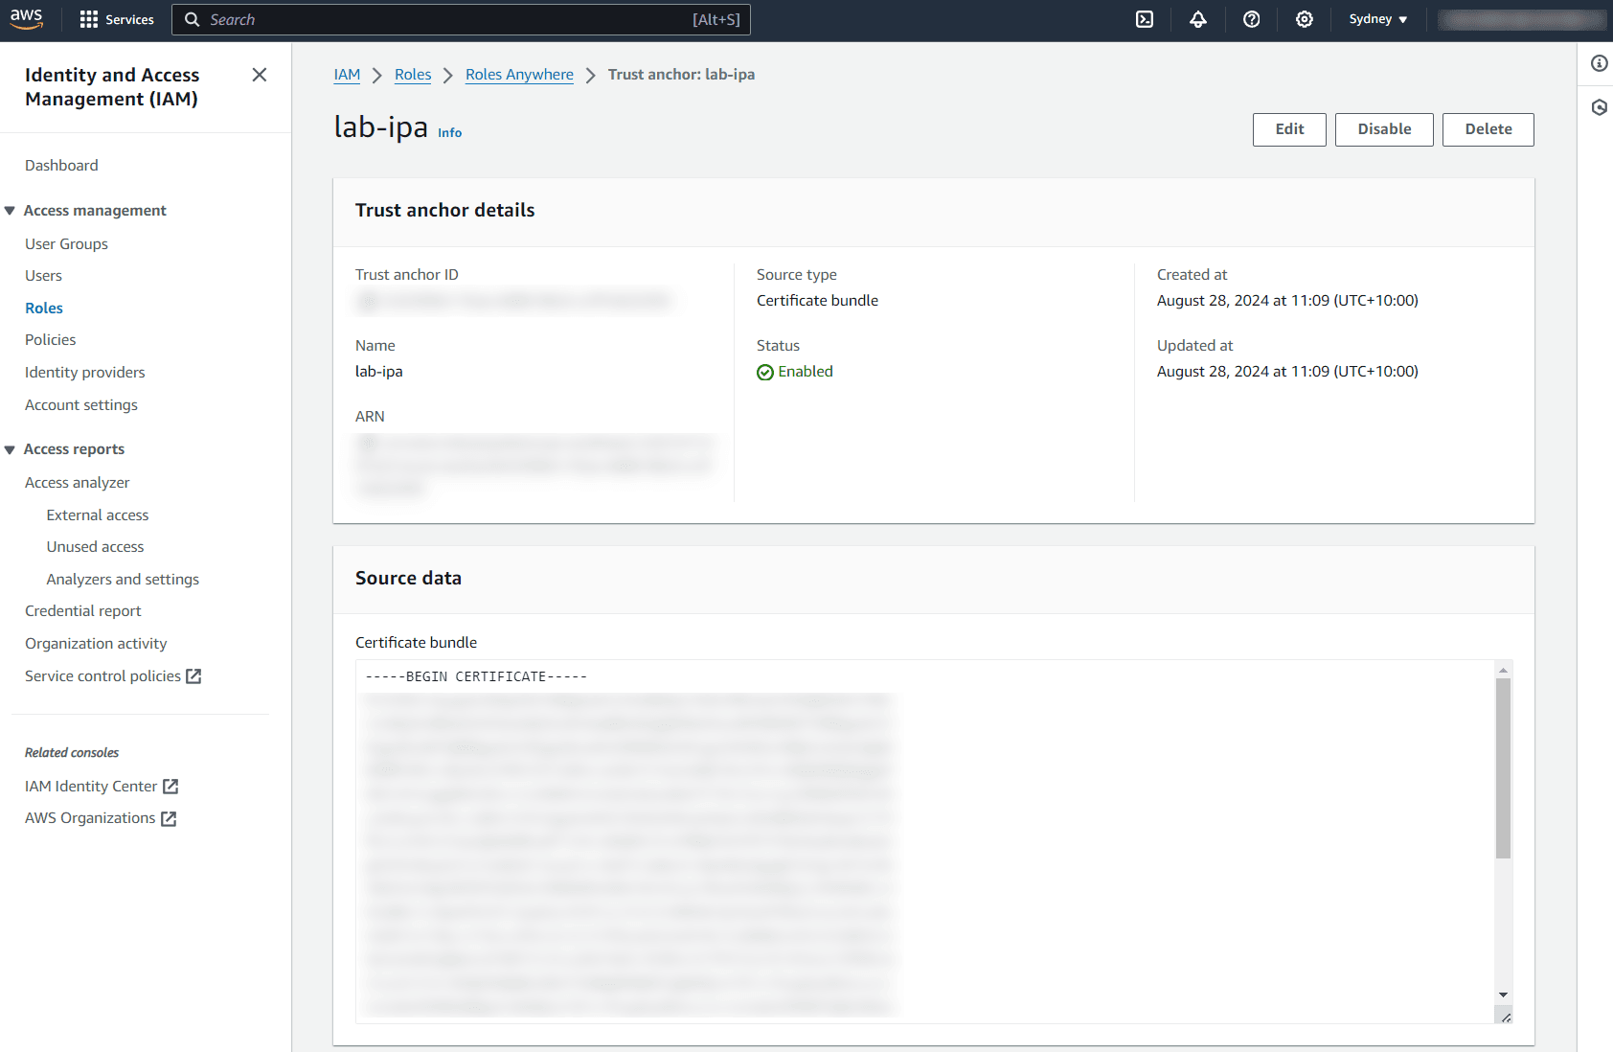Open the Info link beside lab-ipa
The image size is (1613, 1052).
tap(450, 133)
